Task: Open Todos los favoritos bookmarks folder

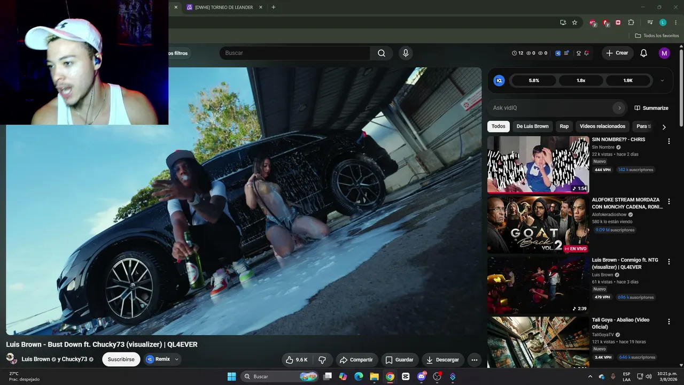Action: [657, 36]
